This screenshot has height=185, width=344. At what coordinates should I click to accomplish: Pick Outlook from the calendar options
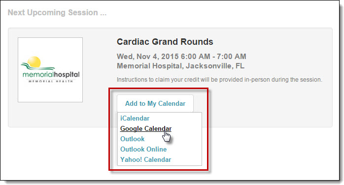click(132, 139)
